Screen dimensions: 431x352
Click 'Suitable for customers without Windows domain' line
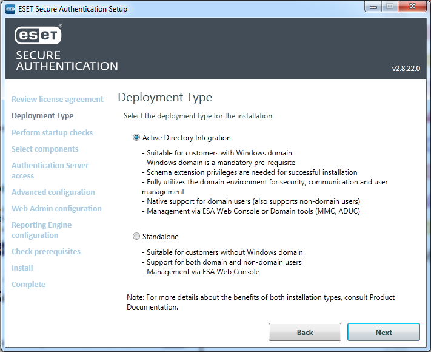click(x=222, y=252)
